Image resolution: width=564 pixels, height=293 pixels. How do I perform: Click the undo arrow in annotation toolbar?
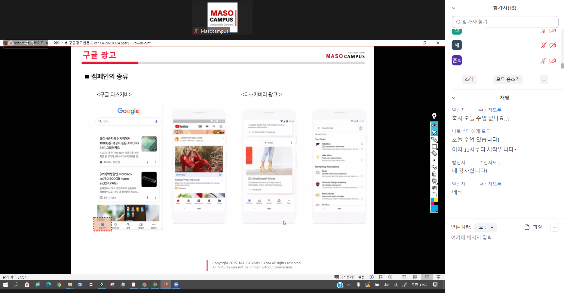[x=434, y=167]
